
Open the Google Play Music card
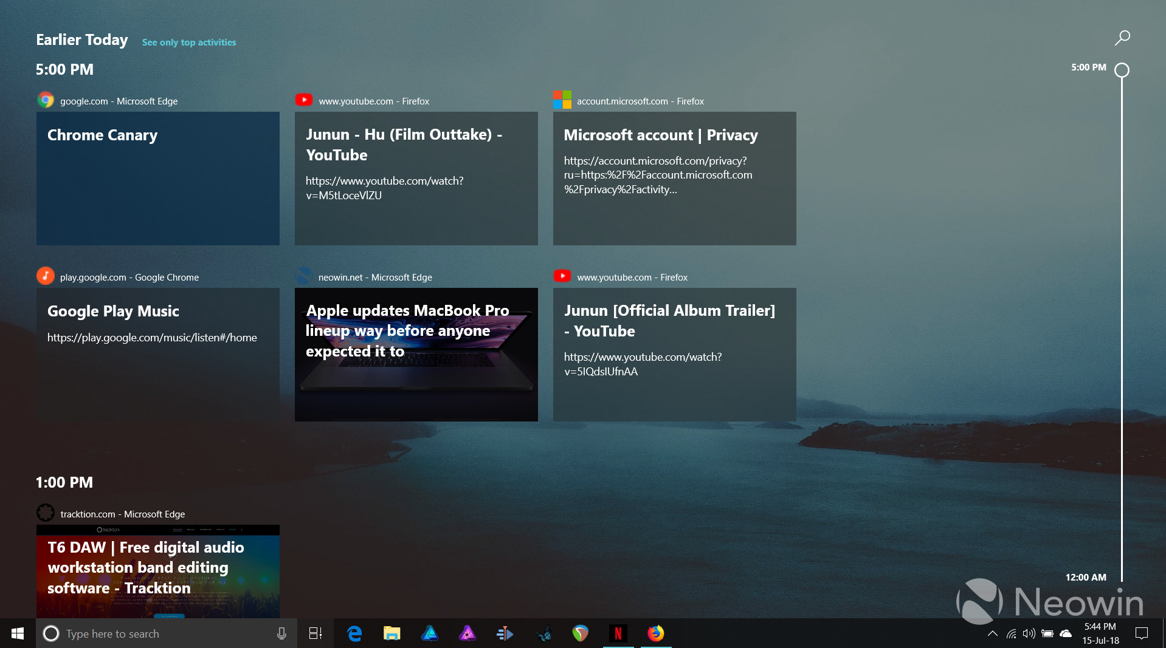pyautogui.click(x=158, y=355)
